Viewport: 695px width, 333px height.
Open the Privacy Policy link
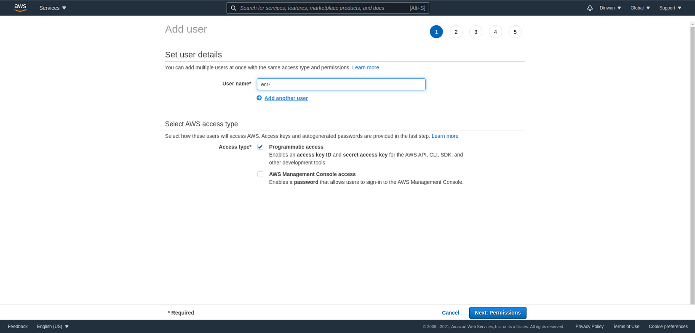point(589,327)
